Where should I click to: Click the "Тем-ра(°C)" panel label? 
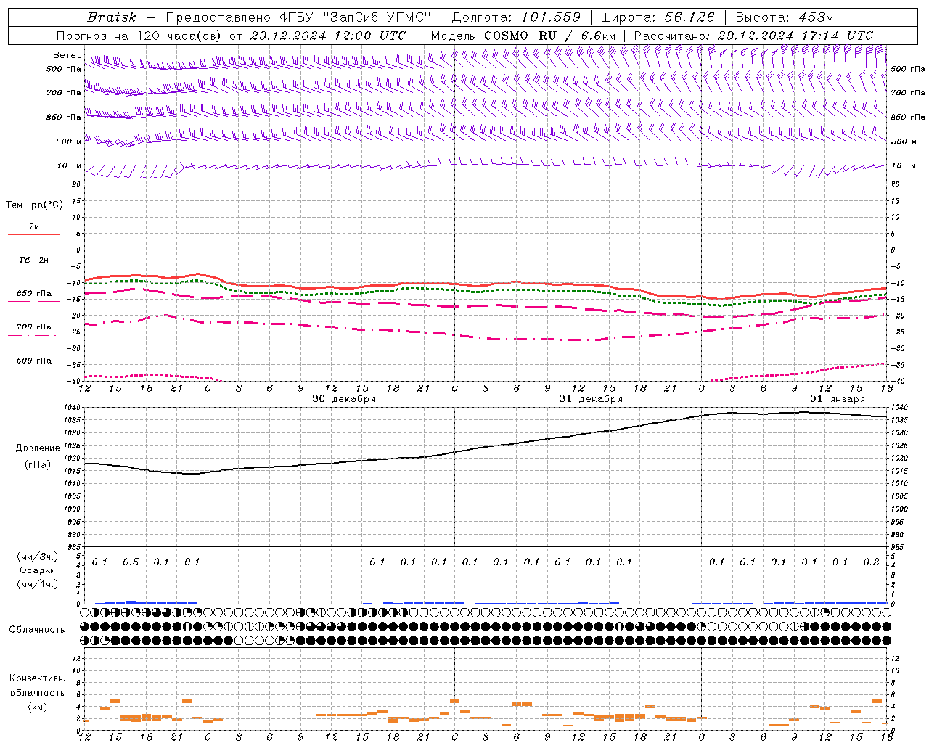point(34,205)
